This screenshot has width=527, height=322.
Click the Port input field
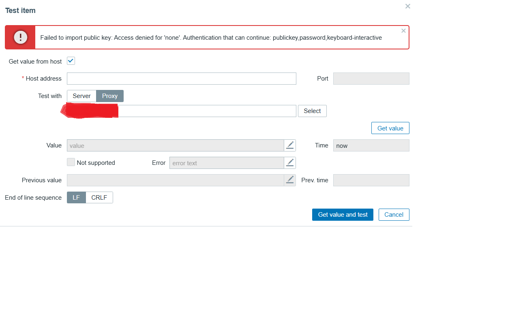(371, 79)
